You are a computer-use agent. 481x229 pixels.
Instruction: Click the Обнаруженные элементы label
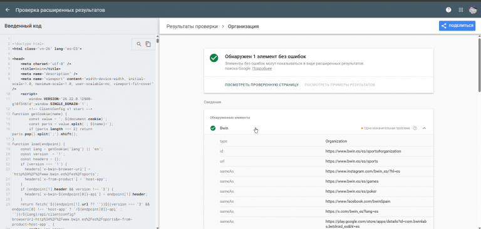point(230,118)
